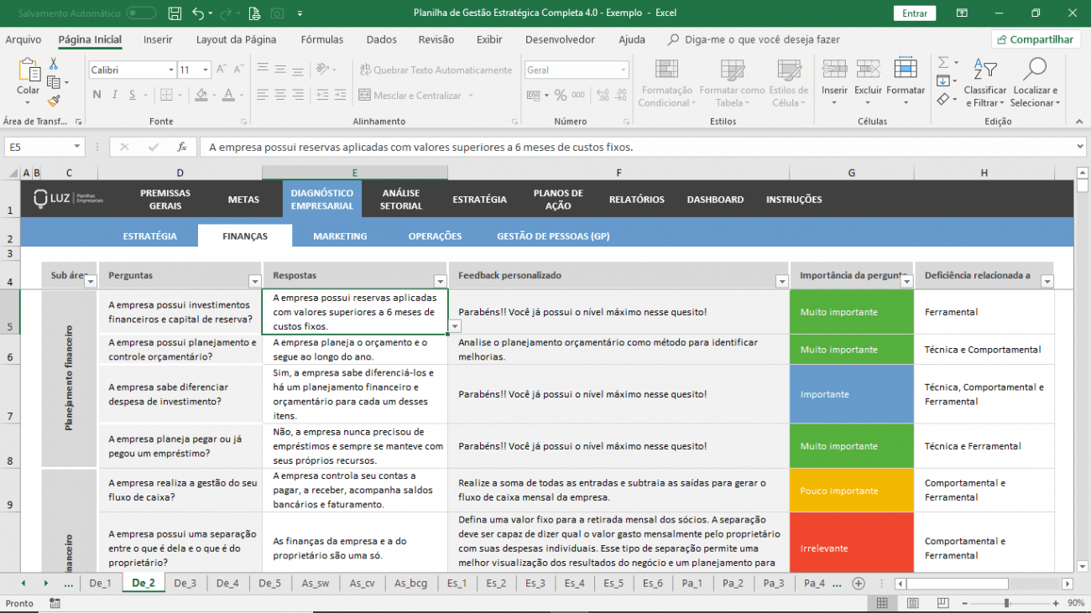
Task: Click the horizontal scrollbar thumb
Action: pos(957,584)
